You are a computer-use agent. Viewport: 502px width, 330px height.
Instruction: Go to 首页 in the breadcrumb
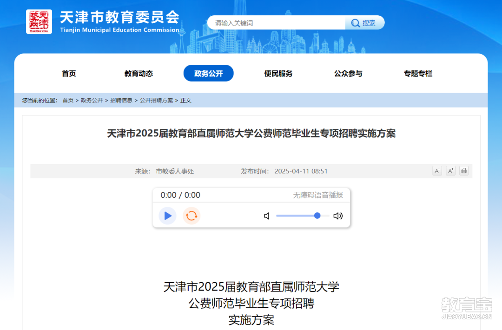coord(68,101)
